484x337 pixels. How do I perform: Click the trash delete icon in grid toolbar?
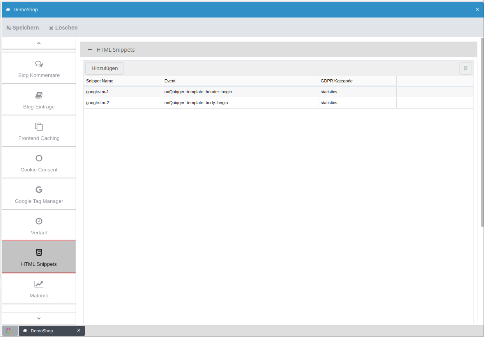(465, 68)
